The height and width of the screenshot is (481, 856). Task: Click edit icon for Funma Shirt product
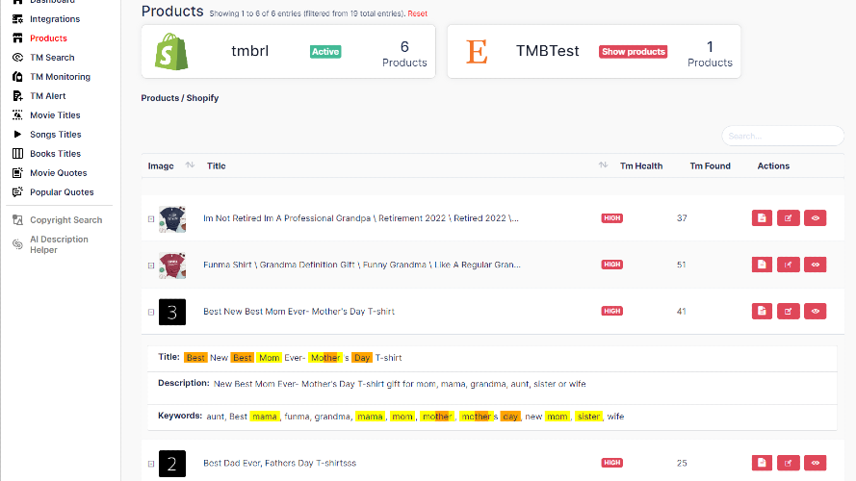[x=789, y=265]
